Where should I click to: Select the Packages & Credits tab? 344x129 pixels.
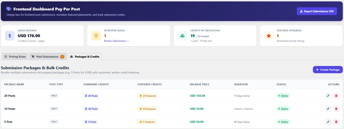click(85, 56)
